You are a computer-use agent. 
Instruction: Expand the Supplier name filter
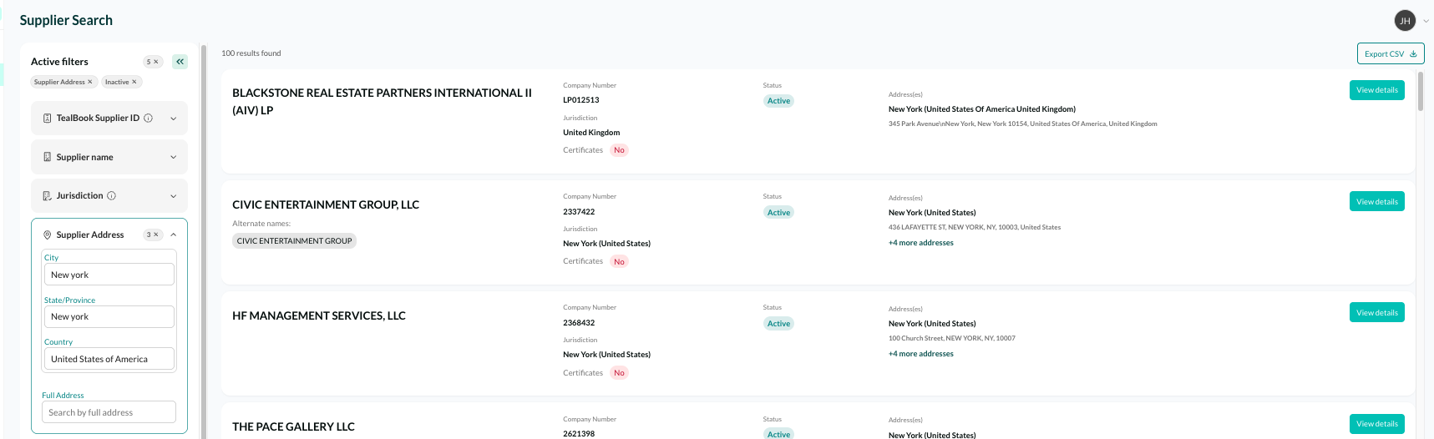[174, 157]
